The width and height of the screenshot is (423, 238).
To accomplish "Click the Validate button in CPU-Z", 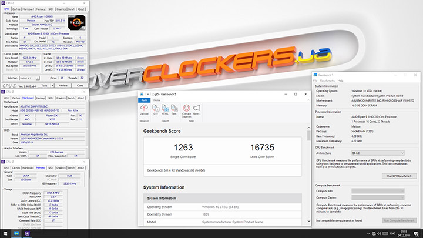I will pos(63,86).
